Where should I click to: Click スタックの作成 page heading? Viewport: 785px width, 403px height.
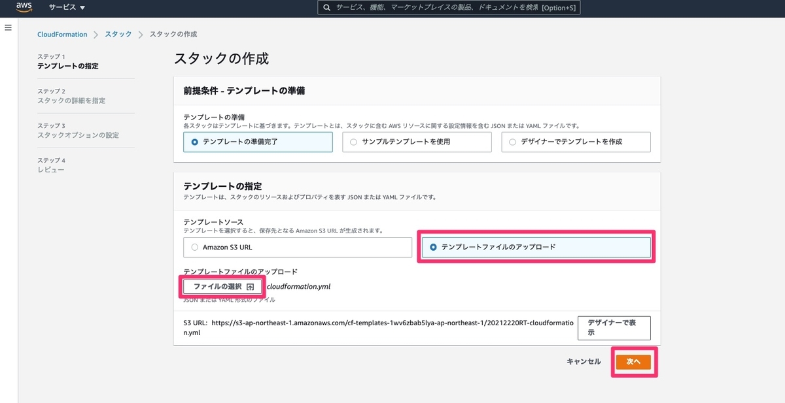(221, 58)
